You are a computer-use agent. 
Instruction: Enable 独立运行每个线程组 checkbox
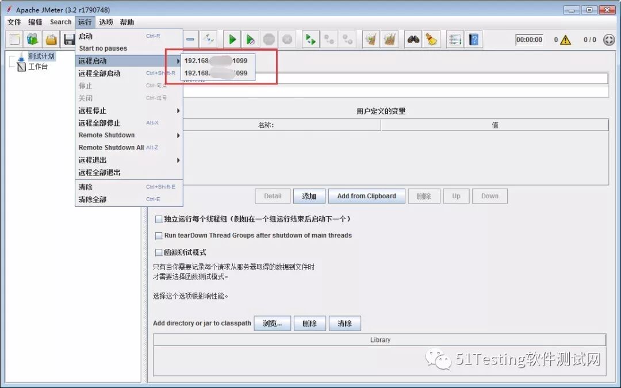click(x=159, y=219)
